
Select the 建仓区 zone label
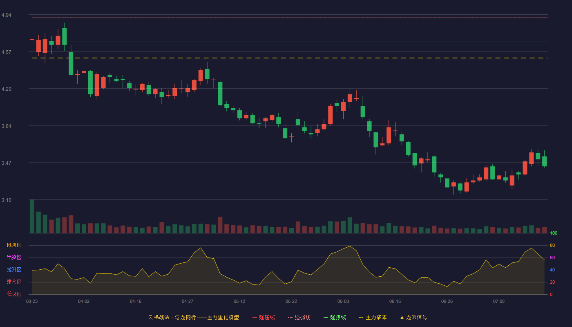14,282
